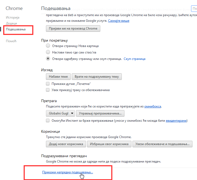197x180 pixels.
Task: Enable Увек приказуј траку са обележивачима
Action: (48, 90)
